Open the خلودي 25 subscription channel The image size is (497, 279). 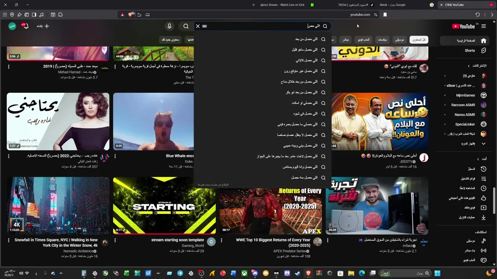pyautogui.click(x=465, y=76)
